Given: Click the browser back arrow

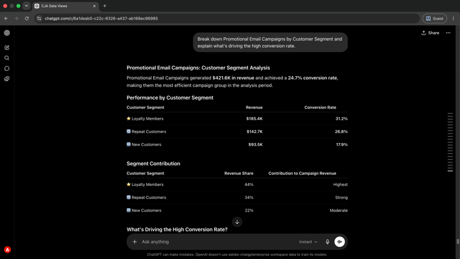Looking at the screenshot, I should click(6, 18).
